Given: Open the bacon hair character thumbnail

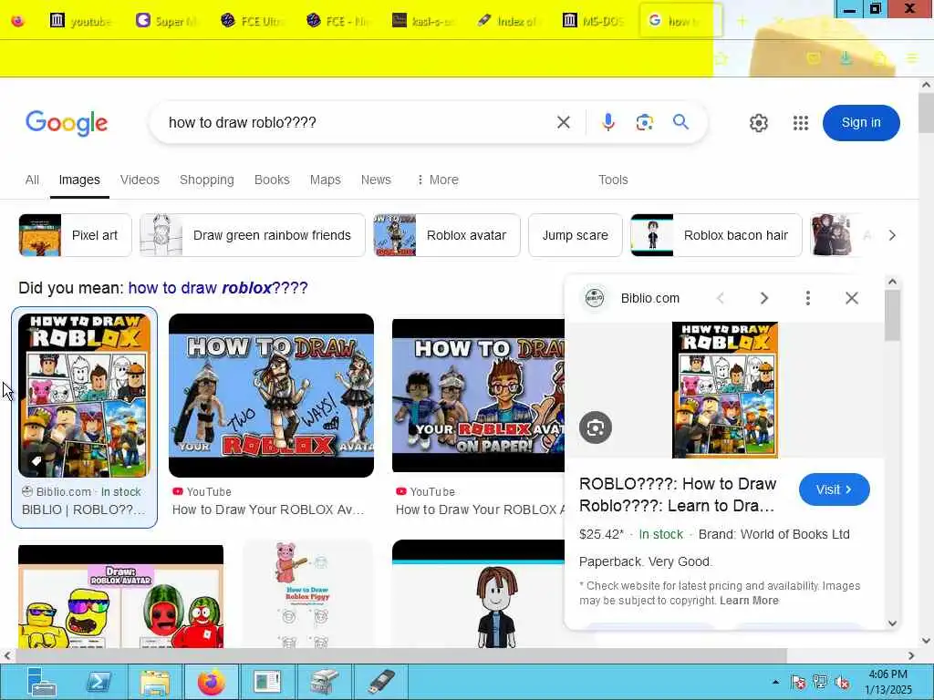Looking at the screenshot, I should [x=478, y=594].
